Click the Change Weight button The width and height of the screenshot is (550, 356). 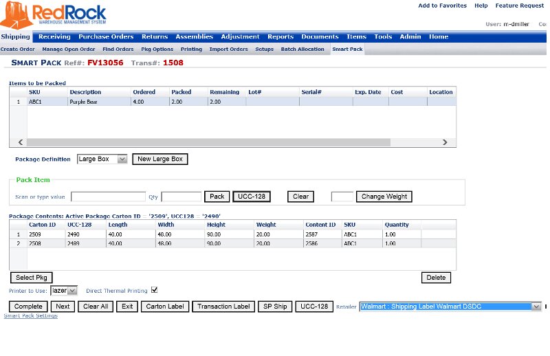(x=384, y=197)
